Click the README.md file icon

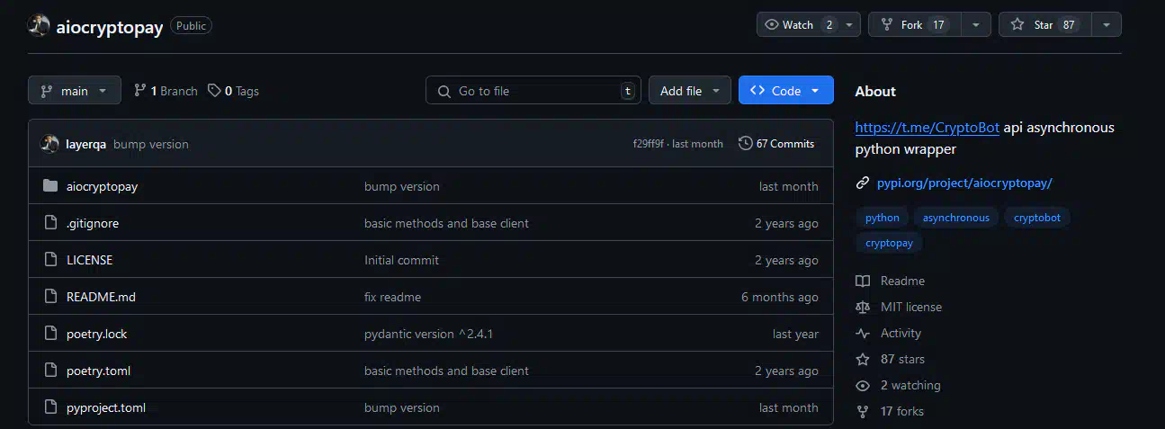pyautogui.click(x=50, y=297)
